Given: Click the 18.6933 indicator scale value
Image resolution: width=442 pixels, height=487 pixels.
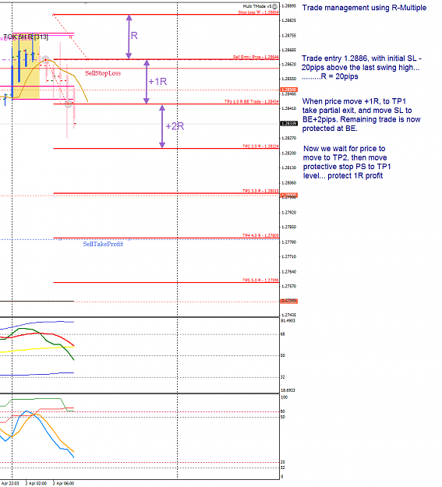Looking at the screenshot, I should pyautogui.click(x=288, y=390).
